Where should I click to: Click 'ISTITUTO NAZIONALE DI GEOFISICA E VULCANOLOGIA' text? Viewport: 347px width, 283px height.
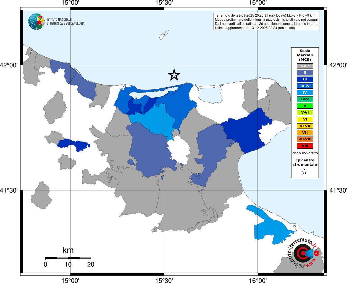pyautogui.click(x=65, y=22)
